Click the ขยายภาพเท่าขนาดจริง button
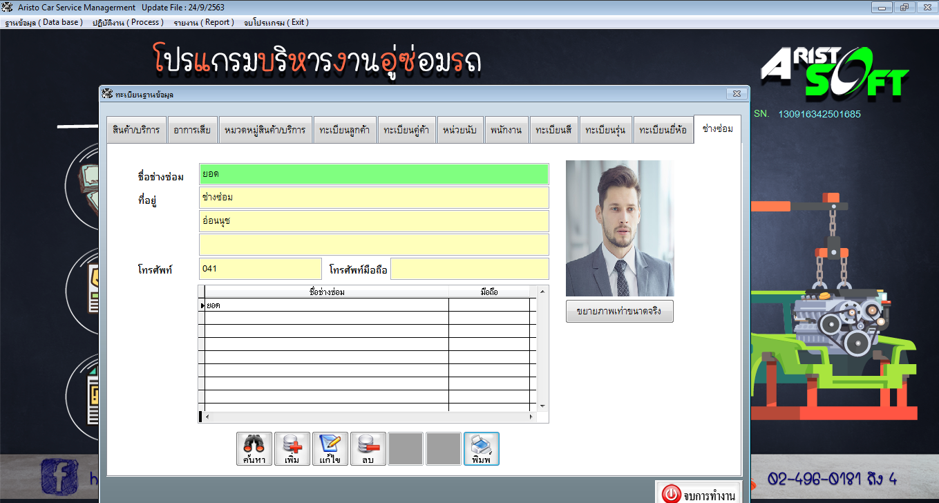 pos(619,312)
